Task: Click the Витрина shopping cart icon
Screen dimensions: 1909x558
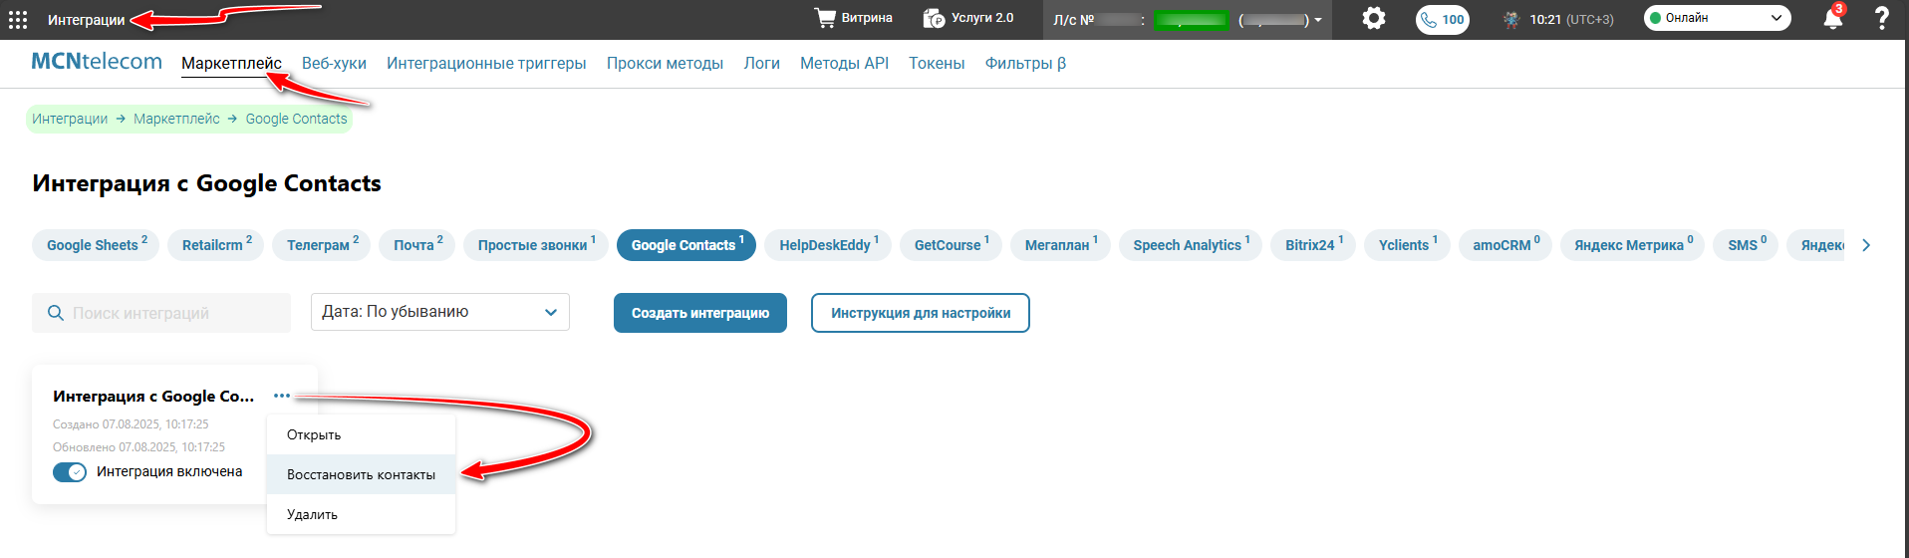Action: click(825, 18)
